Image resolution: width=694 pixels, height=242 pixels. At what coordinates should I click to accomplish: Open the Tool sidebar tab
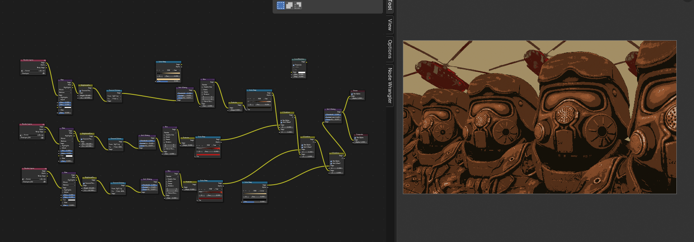390,5
